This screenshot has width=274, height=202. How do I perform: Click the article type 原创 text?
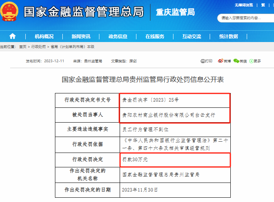tap(133, 61)
